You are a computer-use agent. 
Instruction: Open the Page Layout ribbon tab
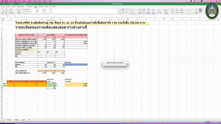point(21,7)
